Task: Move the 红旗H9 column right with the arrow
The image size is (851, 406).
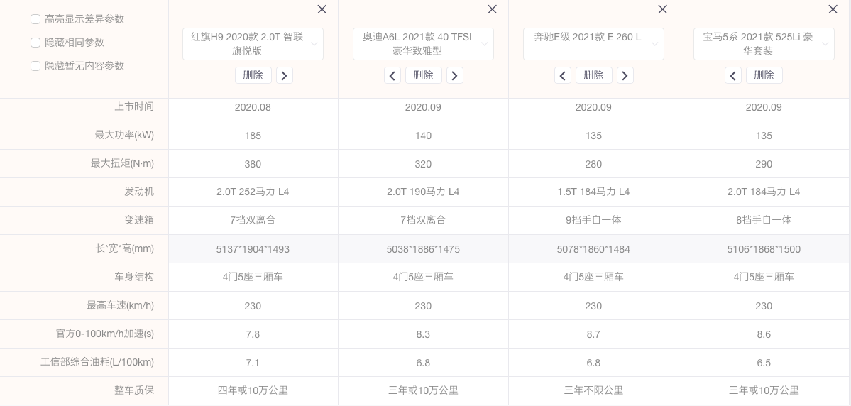Action: (284, 76)
